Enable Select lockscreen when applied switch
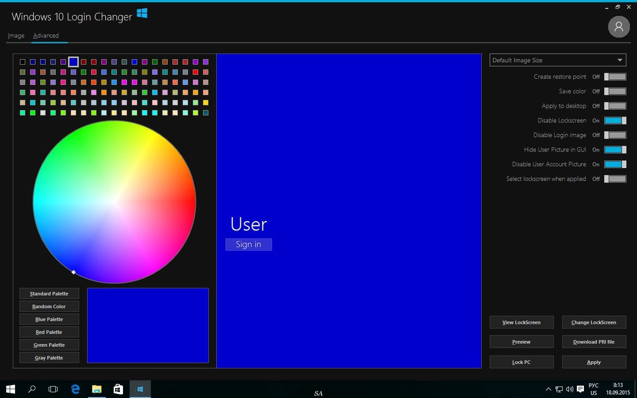 click(x=615, y=179)
